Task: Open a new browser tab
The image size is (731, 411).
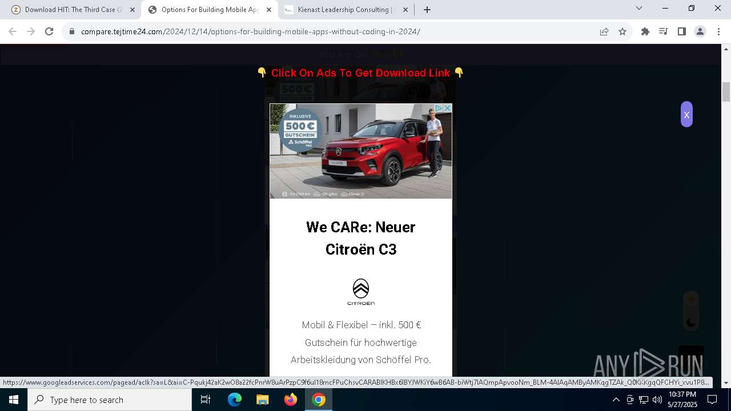Action: [427, 10]
